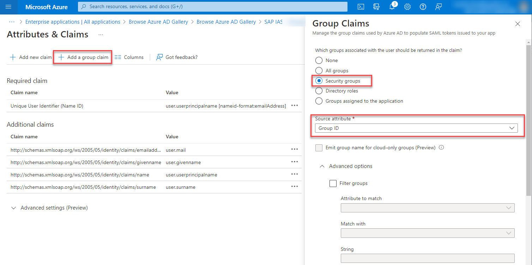Click the givenname claim name
The height and width of the screenshot is (265, 532).
[86, 162]
